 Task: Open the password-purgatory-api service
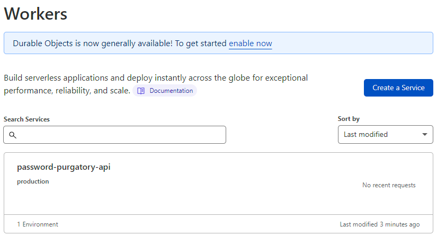[x=64, y=167]
